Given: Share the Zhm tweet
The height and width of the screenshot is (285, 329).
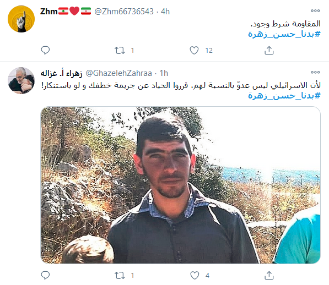Looking at the screenshot, I should pos(269,50).
